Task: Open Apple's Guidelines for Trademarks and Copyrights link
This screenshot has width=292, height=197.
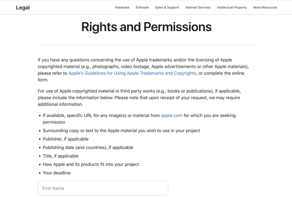Action: click(132, 73)
